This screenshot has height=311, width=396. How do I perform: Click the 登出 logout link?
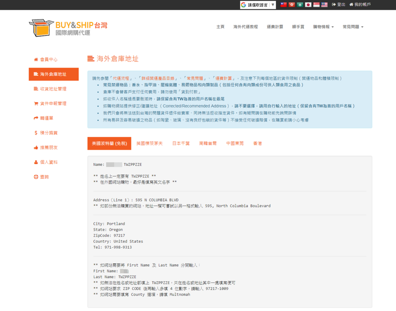(339, 5)
